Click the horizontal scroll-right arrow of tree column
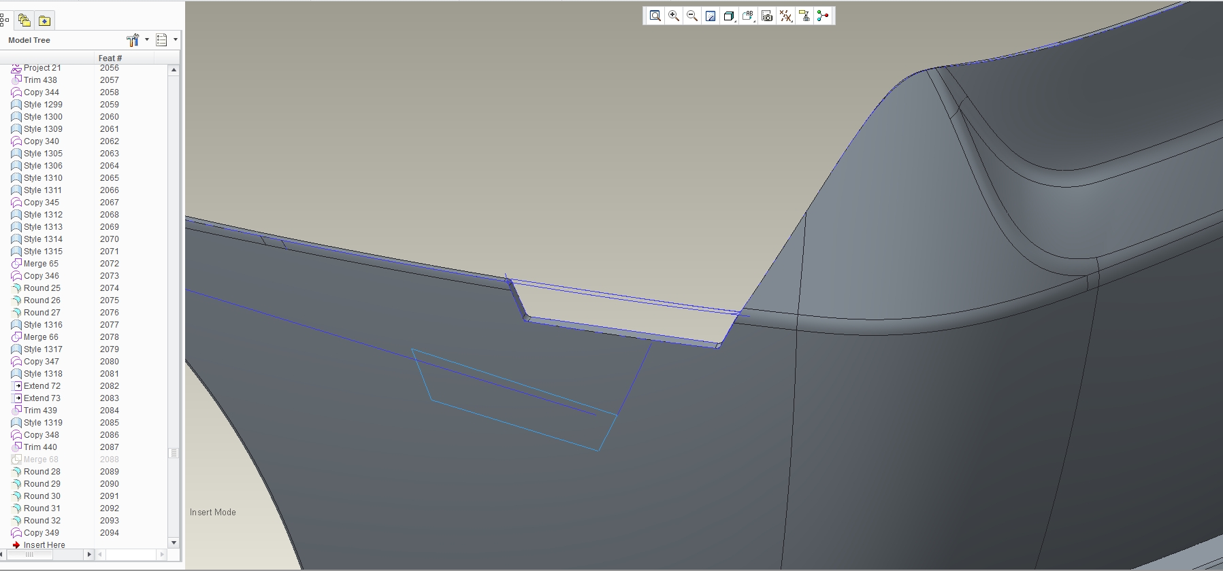 89,555
